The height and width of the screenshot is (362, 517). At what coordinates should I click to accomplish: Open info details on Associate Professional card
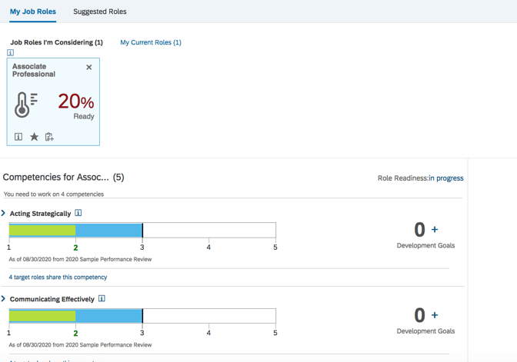click(18, 137)
